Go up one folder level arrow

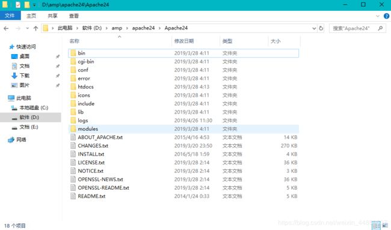pyautogui.click(x=35, y=28)
